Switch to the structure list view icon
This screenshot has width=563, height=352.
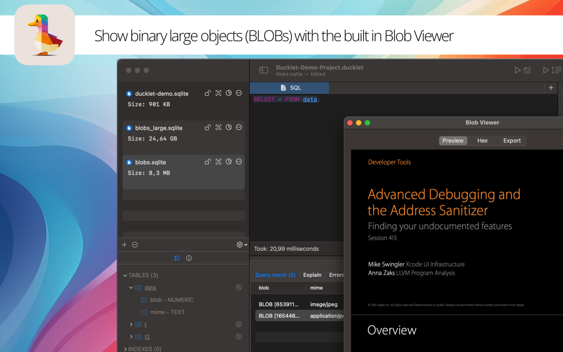click(178, 258)
